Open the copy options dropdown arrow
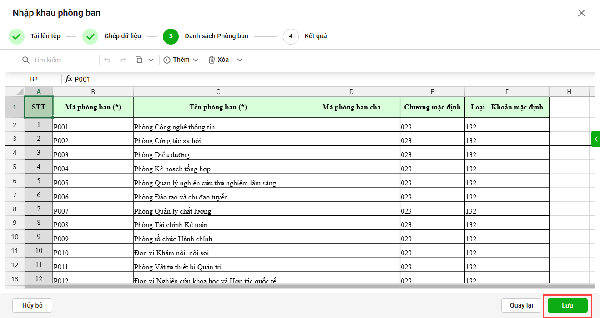600x318 pixels. click(x=151, y=60)
